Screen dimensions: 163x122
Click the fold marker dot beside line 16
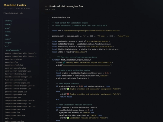tap(46, 57)
